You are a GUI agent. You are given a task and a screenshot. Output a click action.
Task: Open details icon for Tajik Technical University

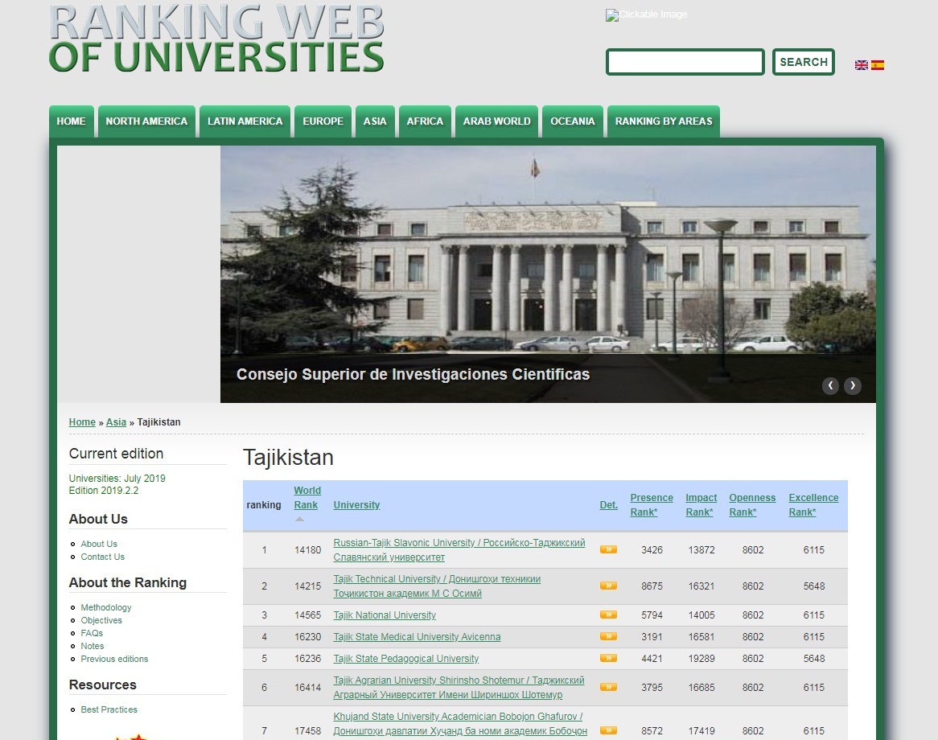click(x=608, y=586)
